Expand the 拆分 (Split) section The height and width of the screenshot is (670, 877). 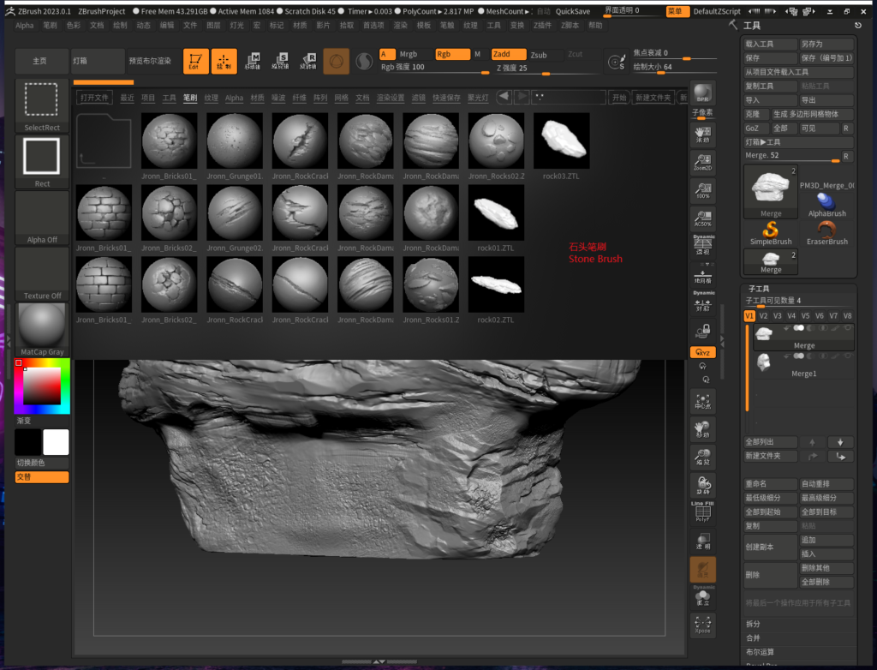click(x=753, y=624)
